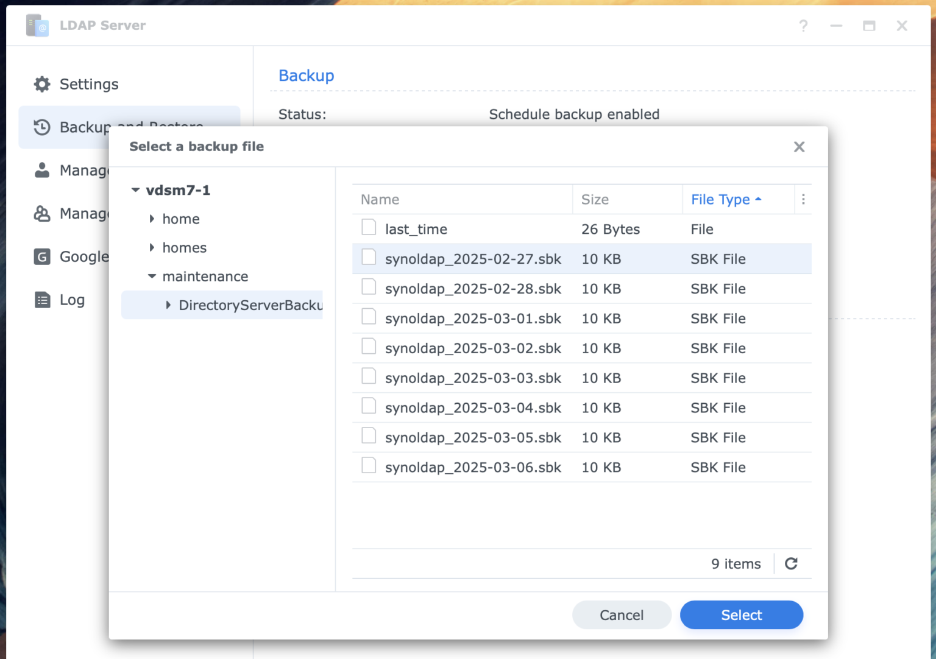Expand the homes folder node
The width and height of the screenshot is (936, 659).
click(152, 247)
